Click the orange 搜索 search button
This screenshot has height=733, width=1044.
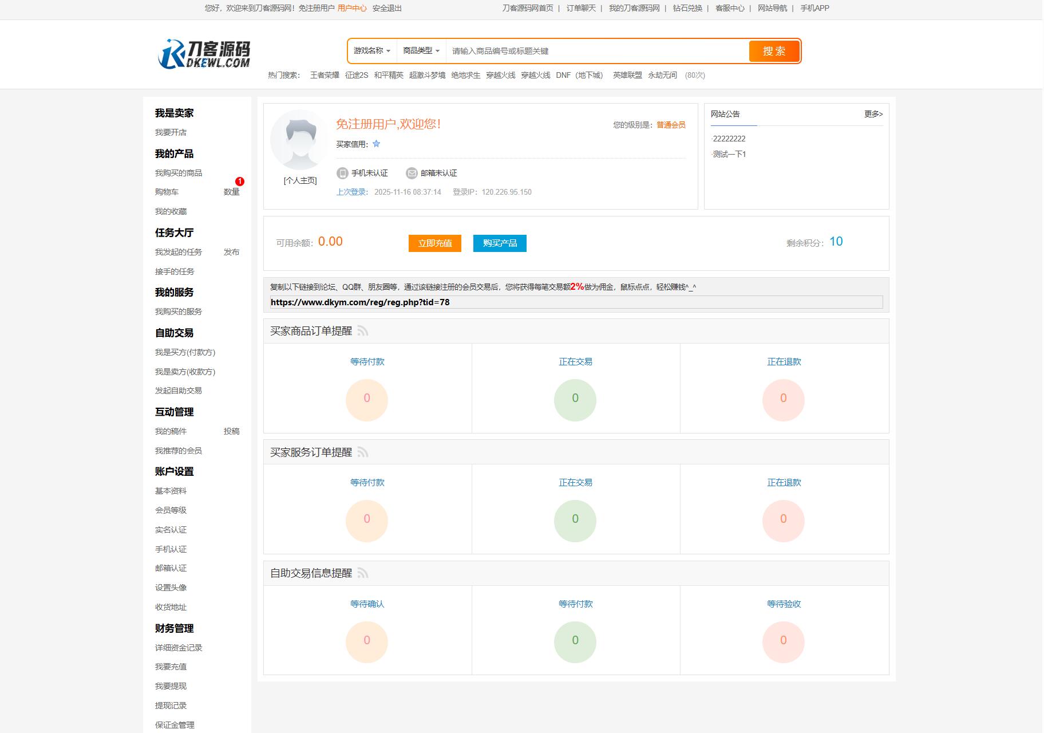774,51
